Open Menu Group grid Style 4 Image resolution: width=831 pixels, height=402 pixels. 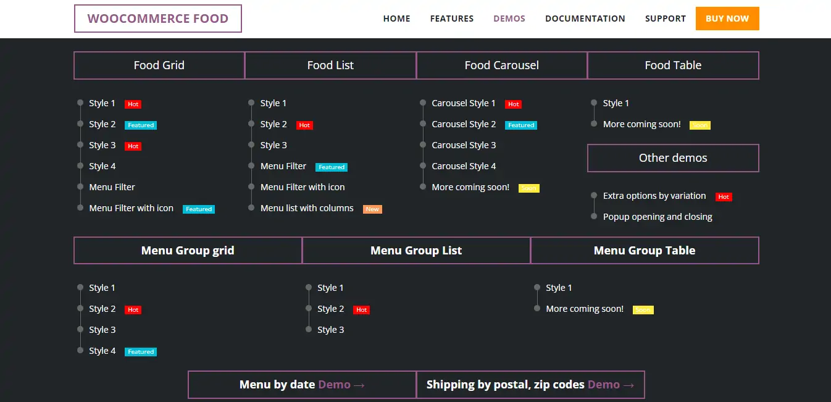point(102,351)
